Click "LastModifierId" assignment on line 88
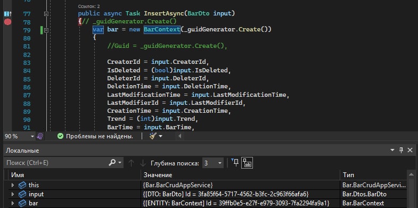Screen dimensions: 418x208 coord(176,103)
